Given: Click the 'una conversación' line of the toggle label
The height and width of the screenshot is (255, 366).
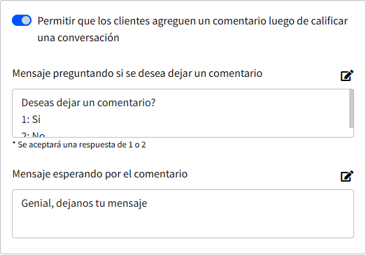Looking at the screenshot, I should 78,38.
